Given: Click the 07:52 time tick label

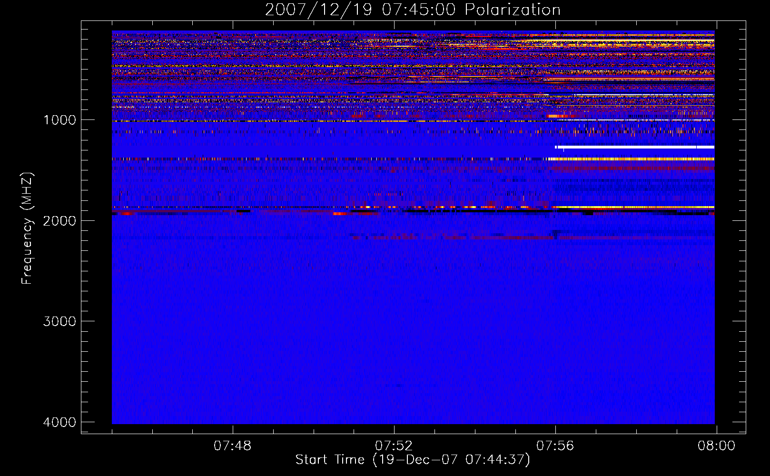Looking at the screenshot, I should pos(394,446).
